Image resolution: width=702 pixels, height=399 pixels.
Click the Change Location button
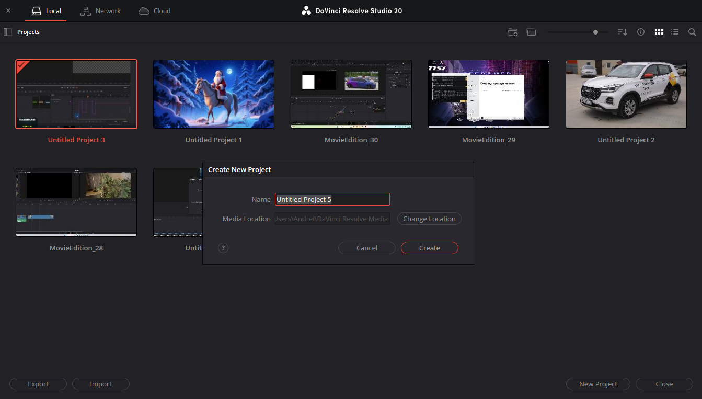[429, 219]
